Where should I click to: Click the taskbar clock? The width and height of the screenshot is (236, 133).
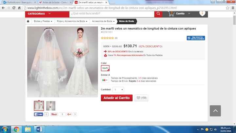pos(226,129)
